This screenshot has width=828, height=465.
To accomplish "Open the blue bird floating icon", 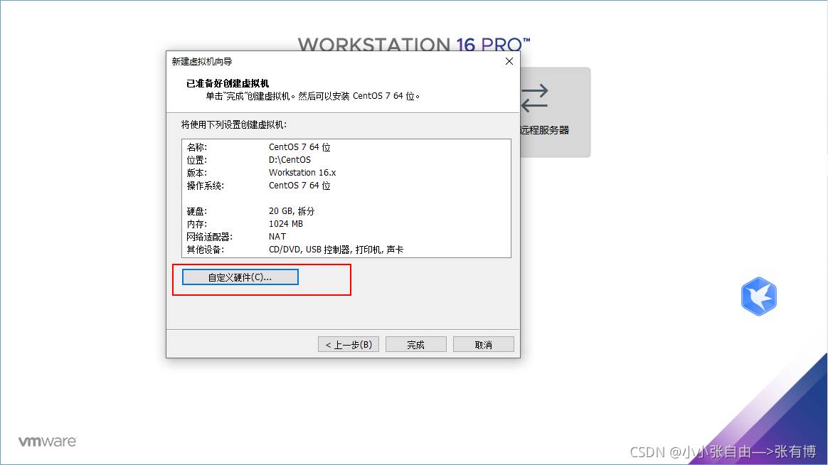I will (x=758, y=296).
